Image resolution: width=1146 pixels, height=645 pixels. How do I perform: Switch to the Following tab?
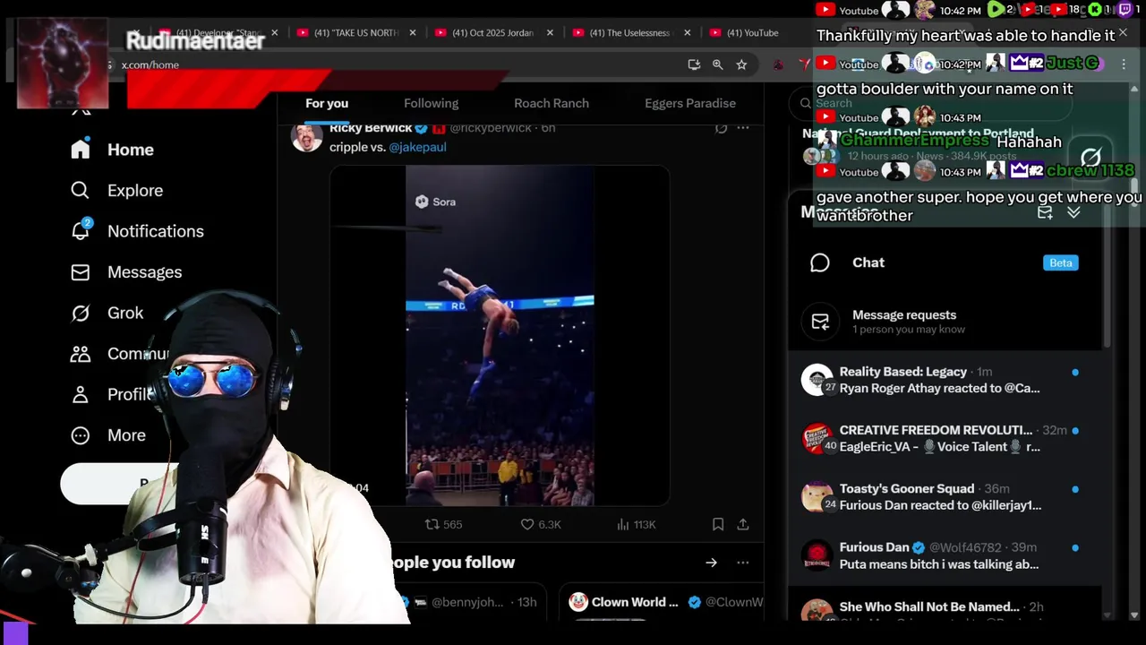[x=431, y=103]
